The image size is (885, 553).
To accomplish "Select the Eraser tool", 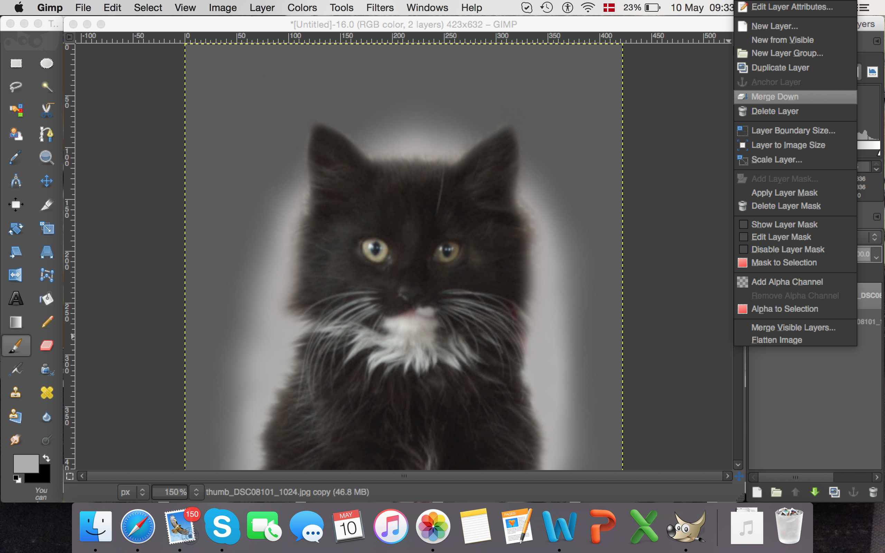I will click(46, 345).
